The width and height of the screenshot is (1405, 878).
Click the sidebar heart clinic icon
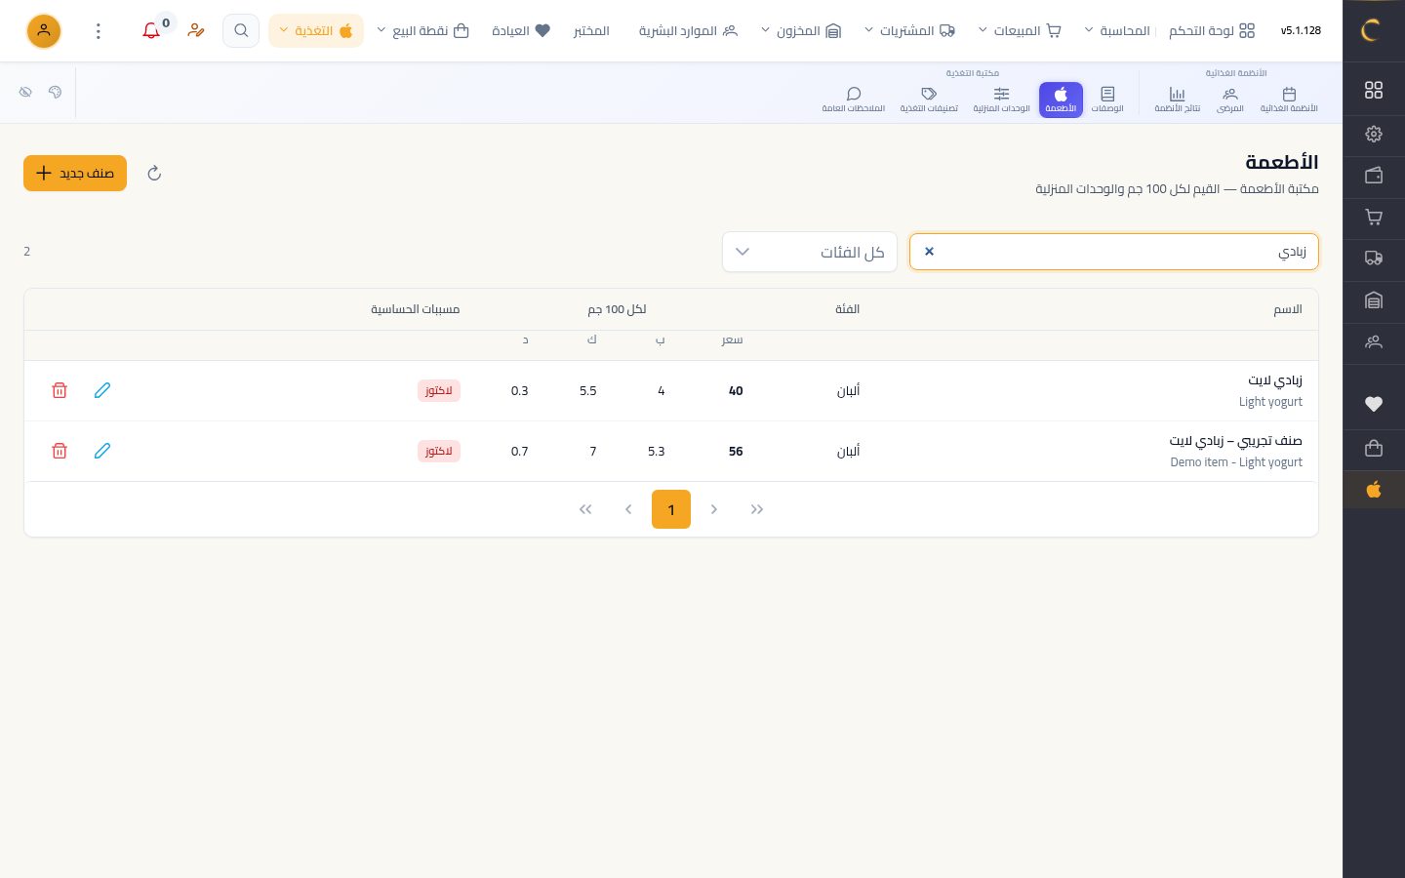[x=1374, y=404]
